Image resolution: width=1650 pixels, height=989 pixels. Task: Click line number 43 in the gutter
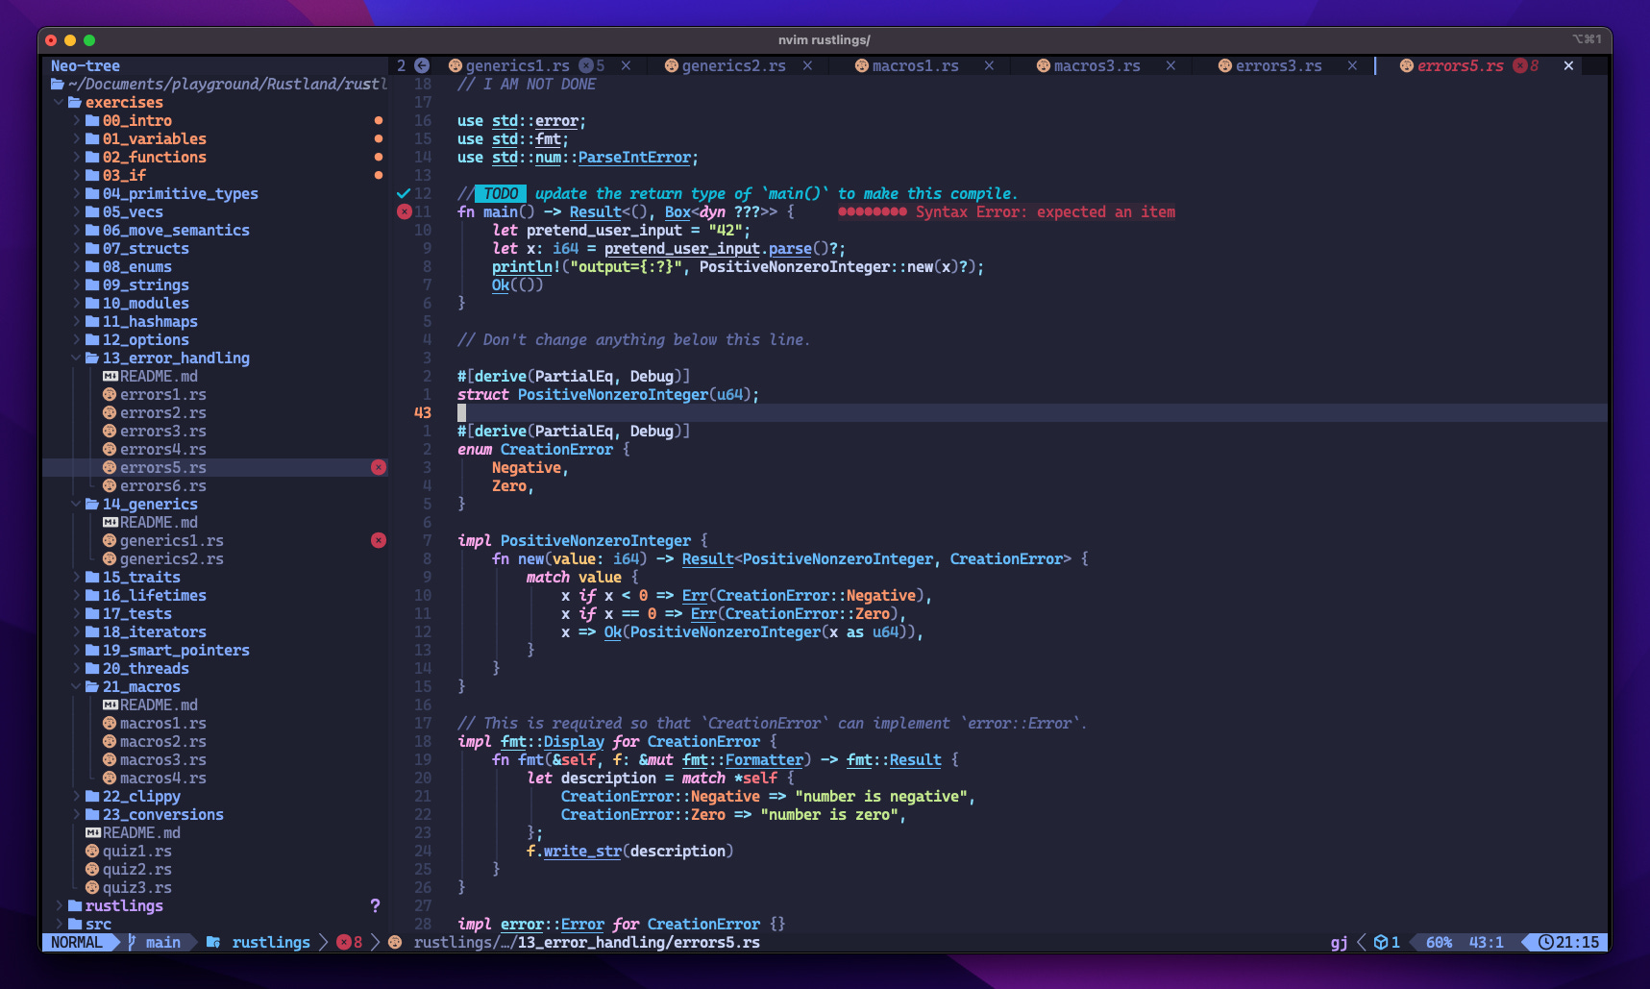pyautogui.click(x=423, y=412)
